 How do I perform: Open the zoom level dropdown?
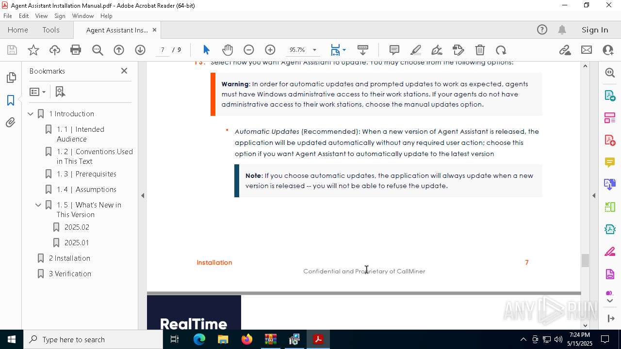pos(314,50)
